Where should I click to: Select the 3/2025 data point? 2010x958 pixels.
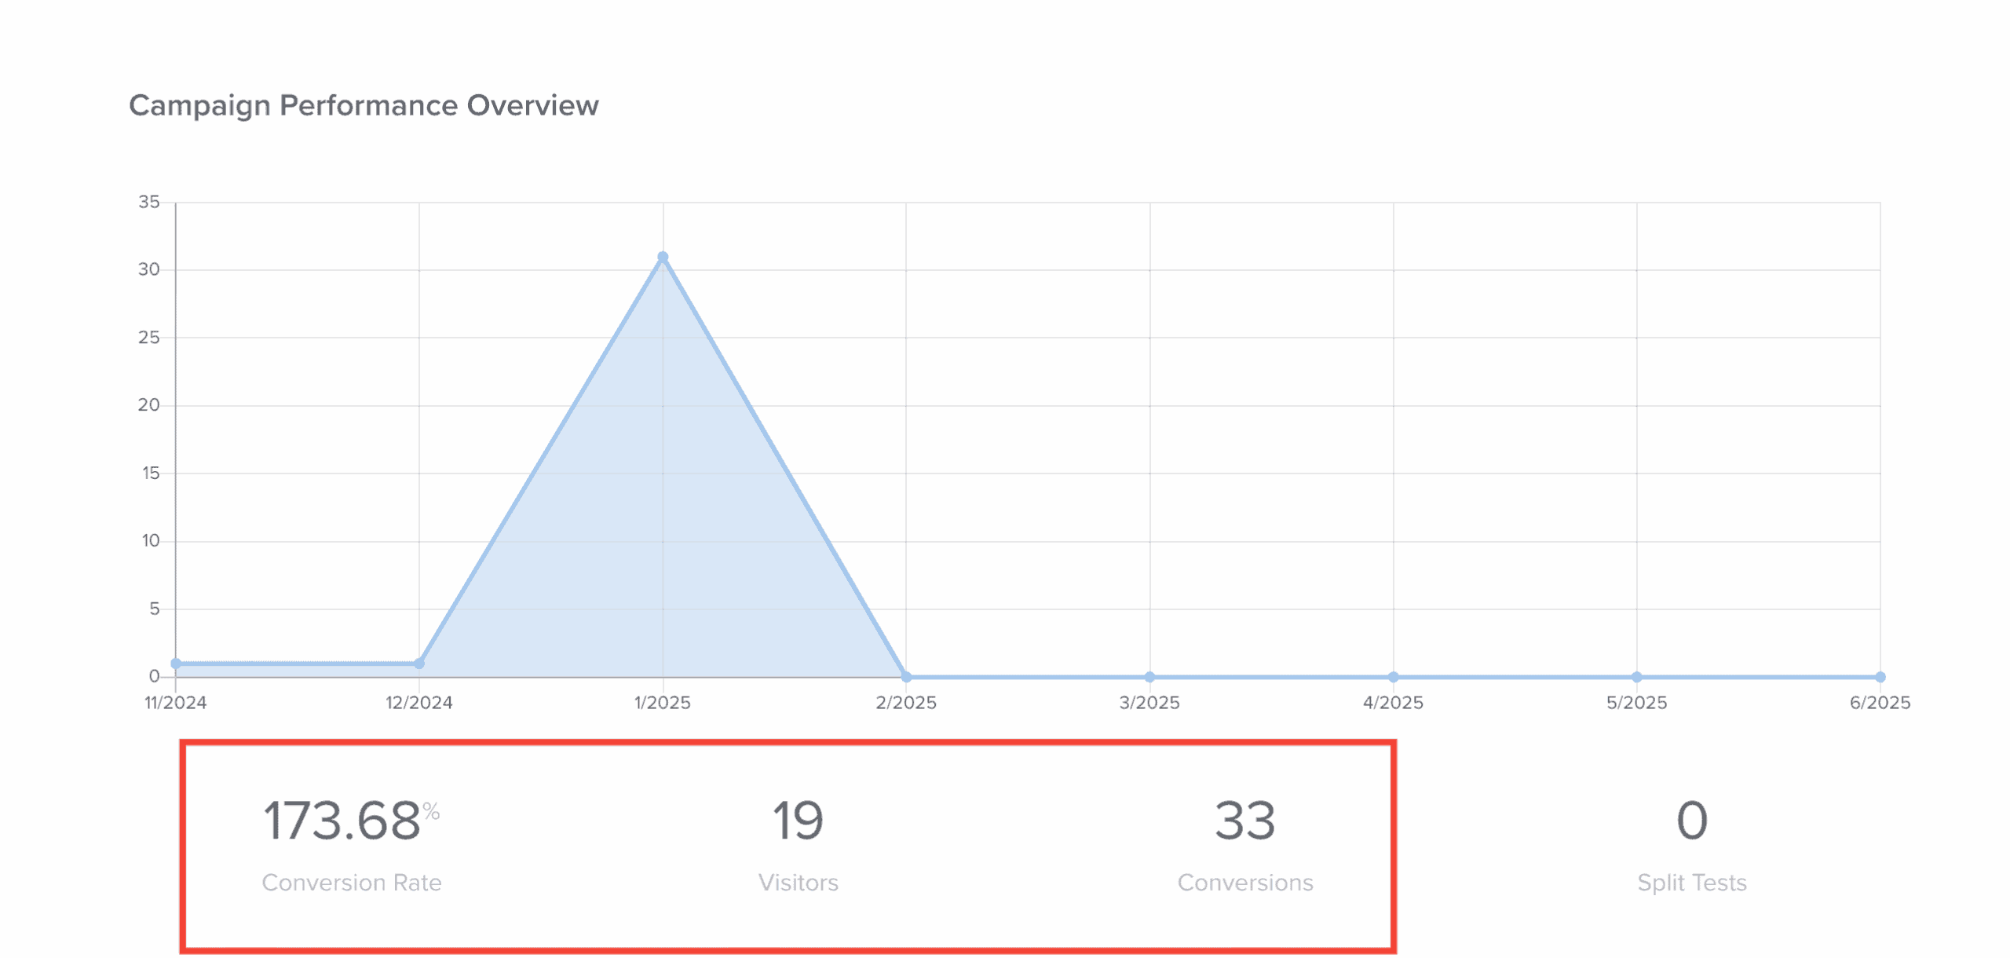tap(1149, 677)
